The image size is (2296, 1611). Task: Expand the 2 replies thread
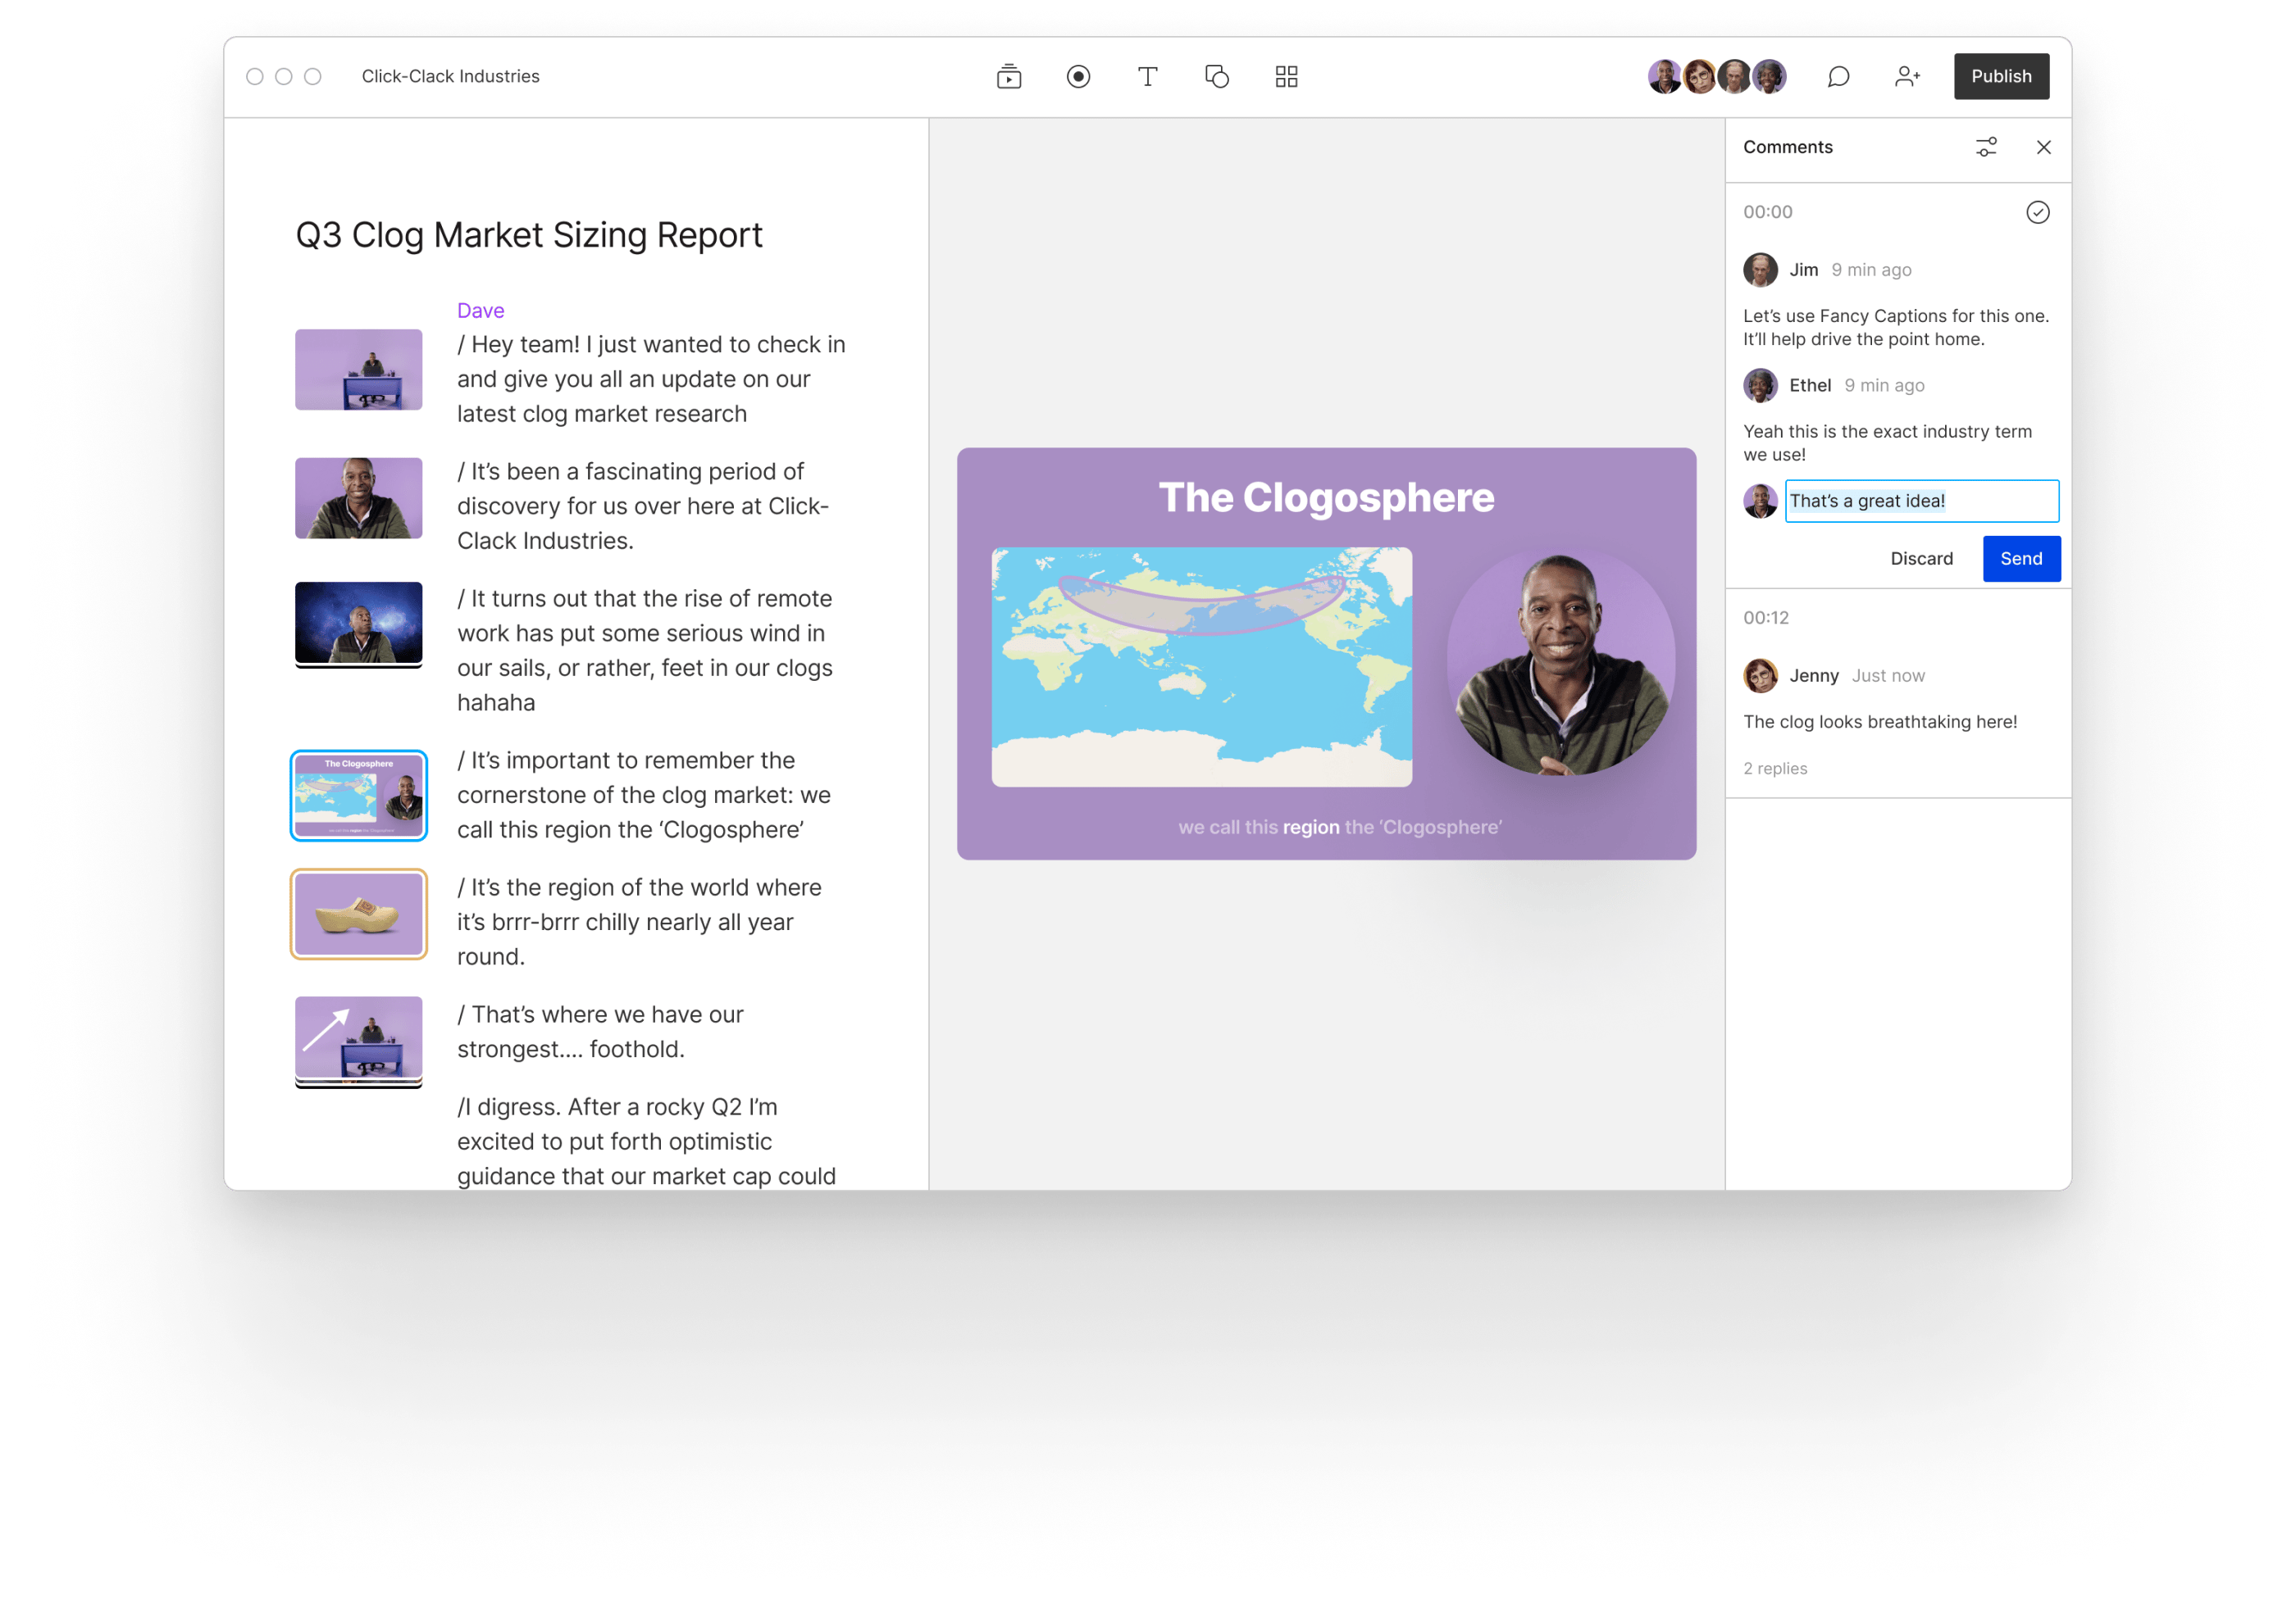point(1775,769)
